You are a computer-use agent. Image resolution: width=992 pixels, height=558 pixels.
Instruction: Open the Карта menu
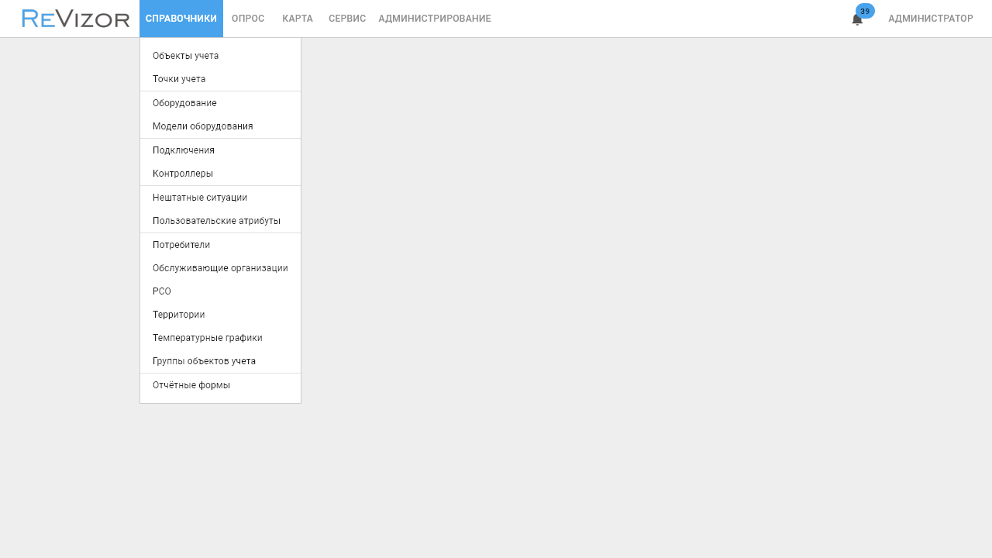pyautogui.click(x=298, y=19)
